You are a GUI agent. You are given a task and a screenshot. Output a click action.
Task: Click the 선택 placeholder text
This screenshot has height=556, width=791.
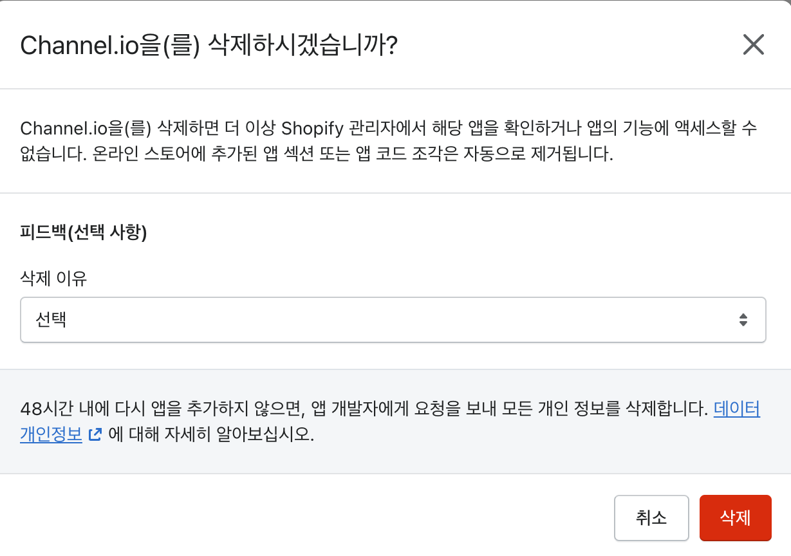point(51,320)
